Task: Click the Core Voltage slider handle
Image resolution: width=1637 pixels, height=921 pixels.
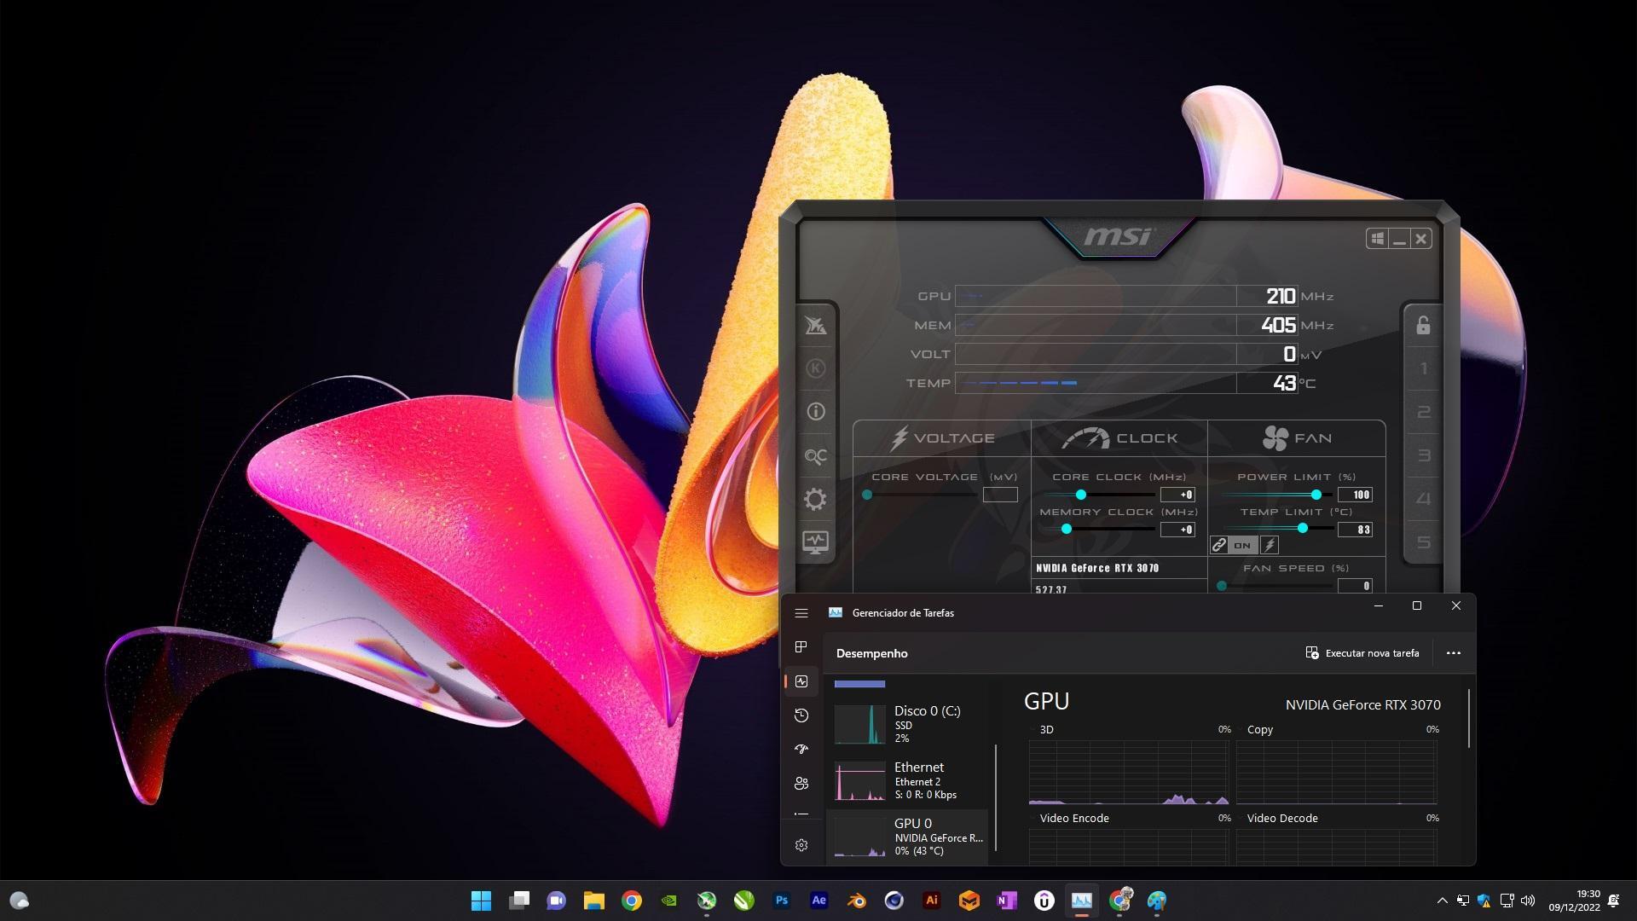Action: [867, 495]
